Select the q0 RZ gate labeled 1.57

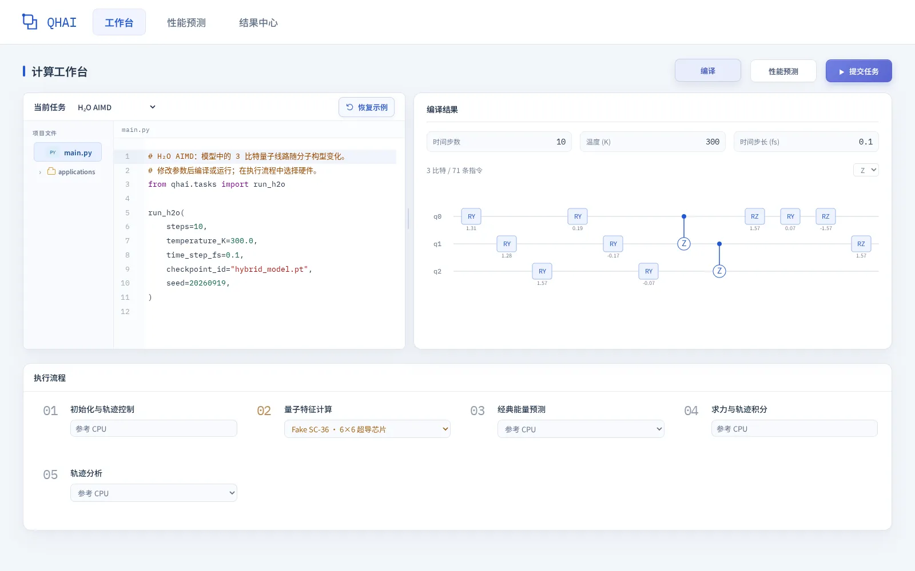(x=755, y=216)
